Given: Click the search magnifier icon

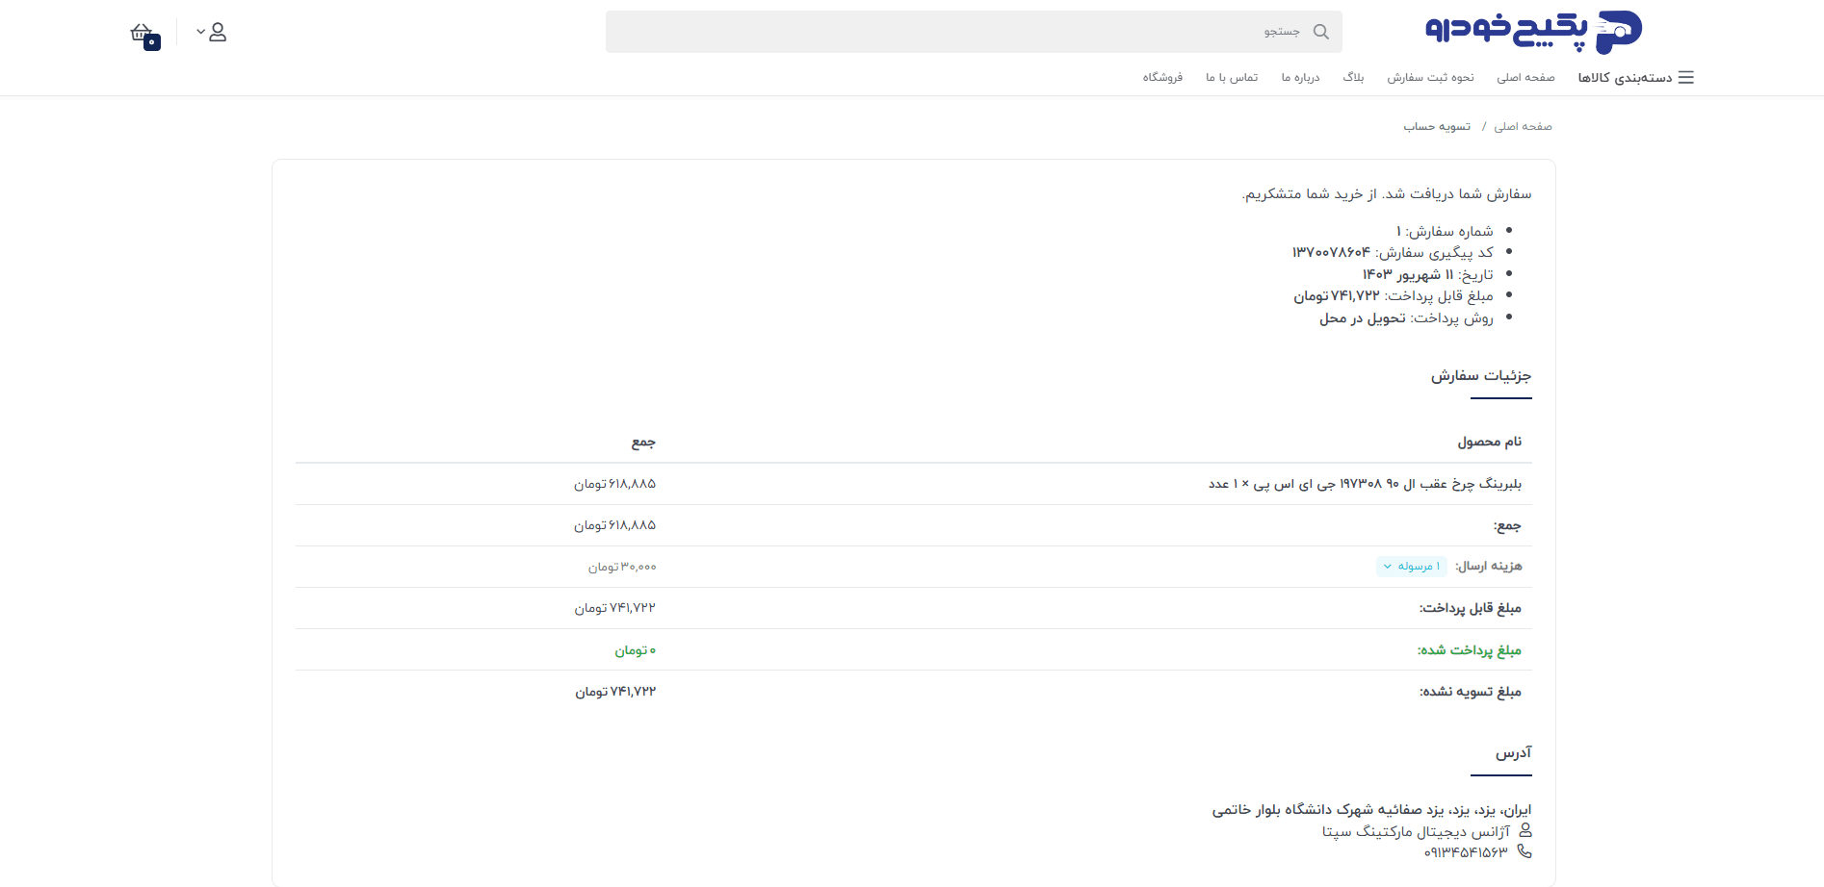Looking at the screenshot, I should pos(1321,32).
